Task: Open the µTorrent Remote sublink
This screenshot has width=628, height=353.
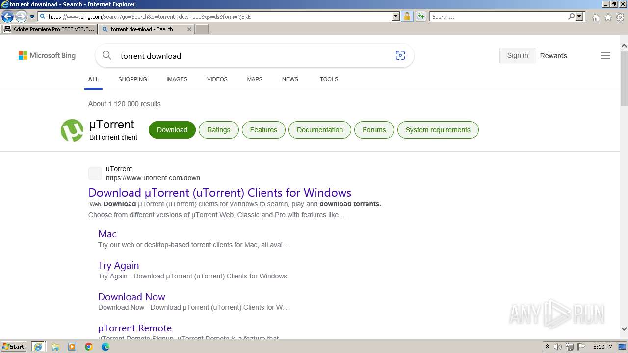Action: pos(135,328)
